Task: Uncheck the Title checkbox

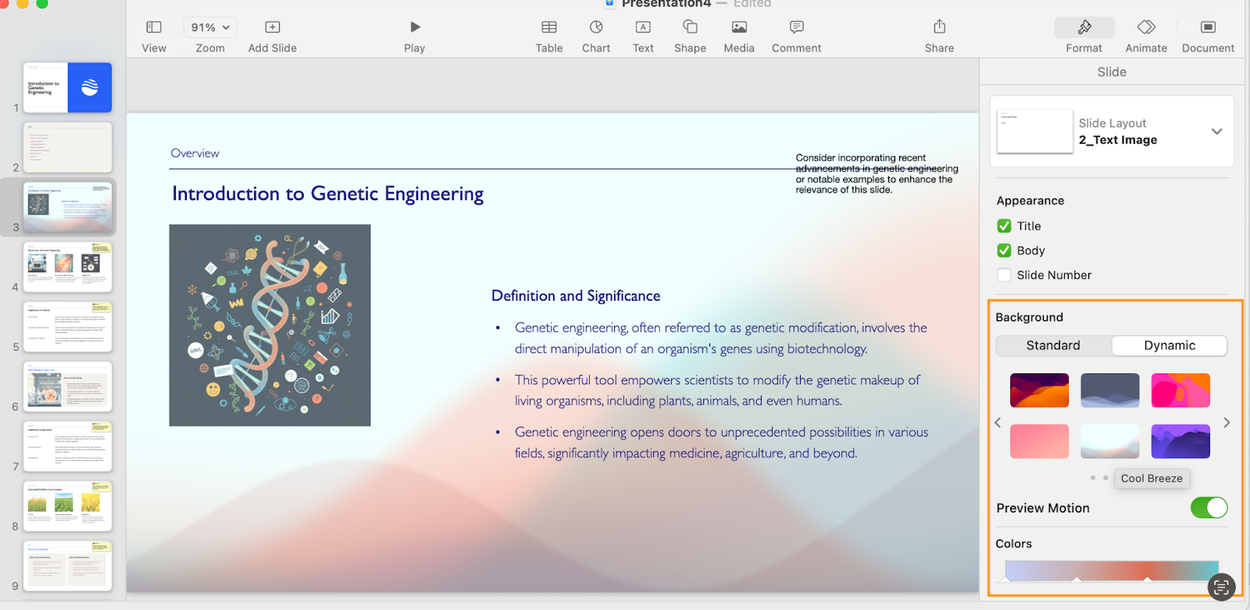Action: tap(1005, 226)
